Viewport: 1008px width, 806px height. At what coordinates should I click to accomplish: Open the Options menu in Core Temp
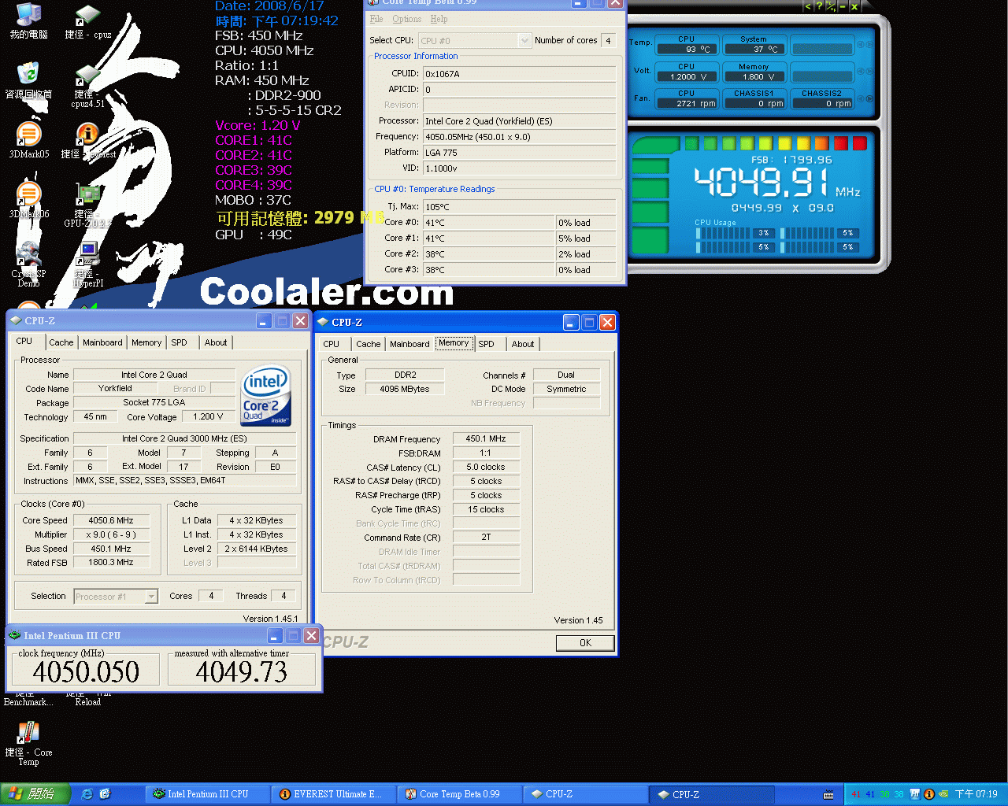[406, 19]
